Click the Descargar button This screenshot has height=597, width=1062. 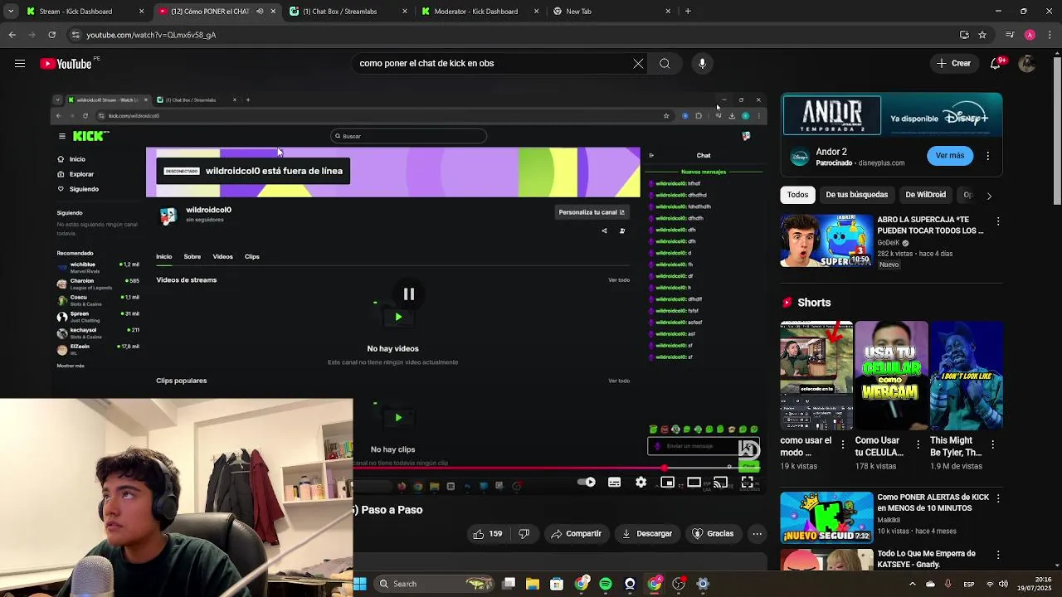pos(646,534)
